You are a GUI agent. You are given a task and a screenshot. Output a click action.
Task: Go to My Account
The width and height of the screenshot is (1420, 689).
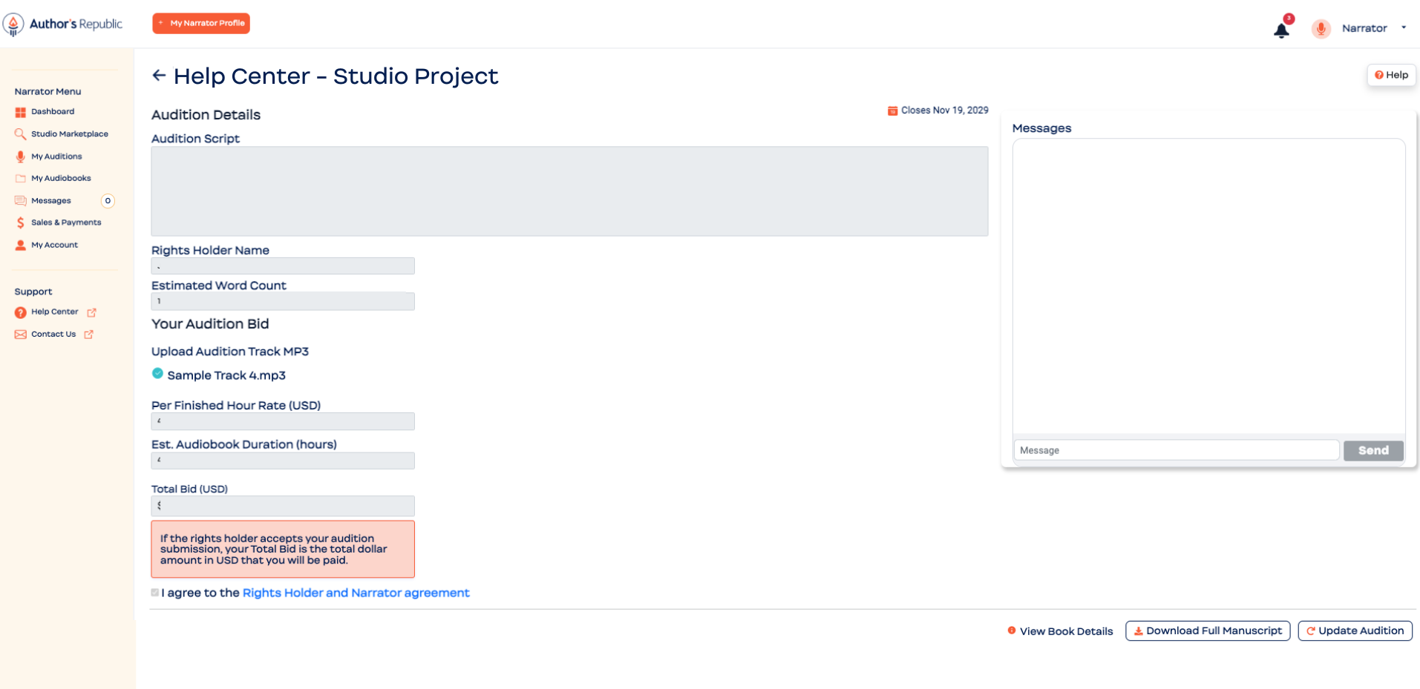click(54, 245)
